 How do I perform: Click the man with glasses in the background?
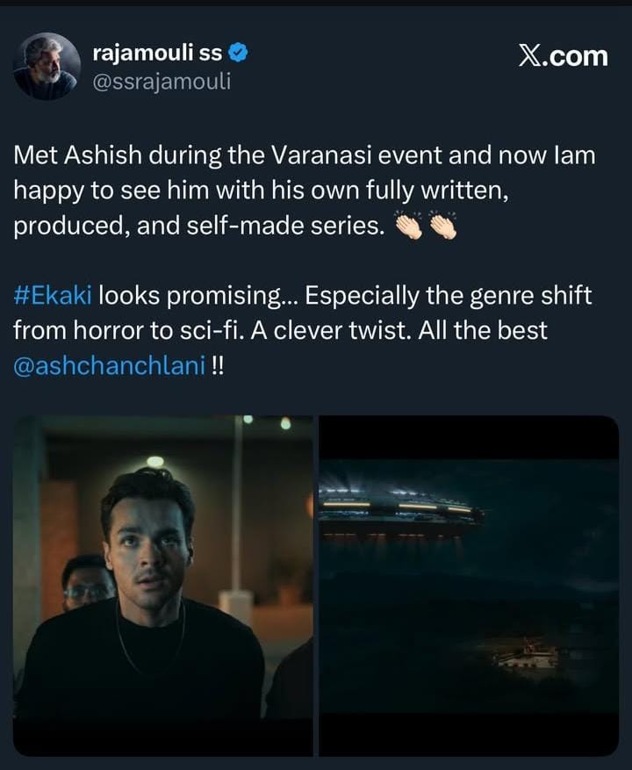(87, 583)
